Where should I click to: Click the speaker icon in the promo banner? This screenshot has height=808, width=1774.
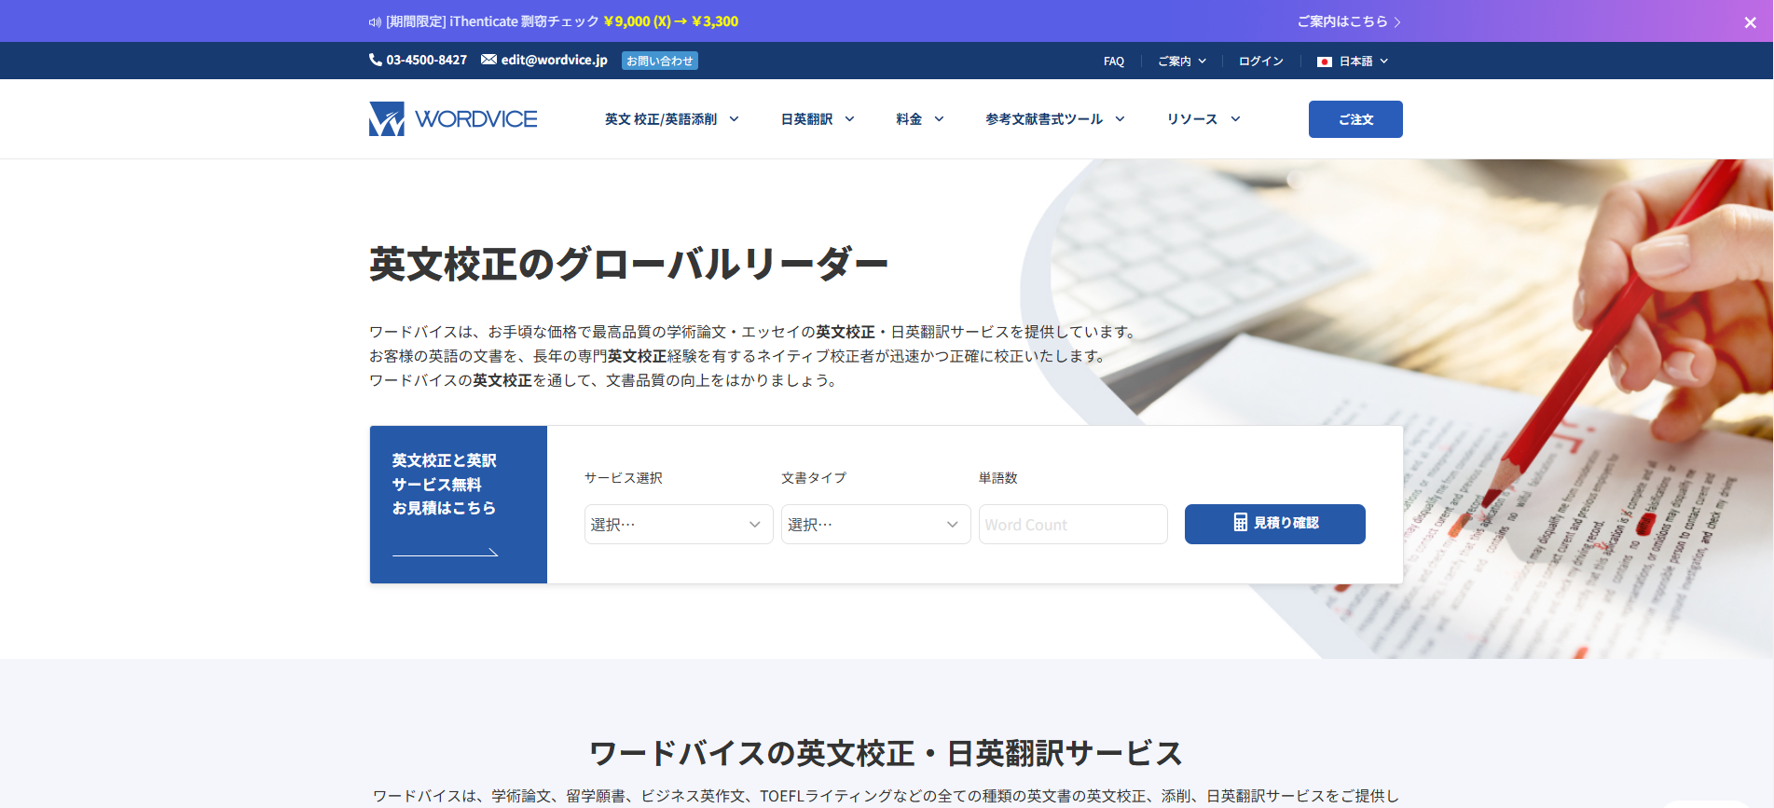tap(375, 22)
